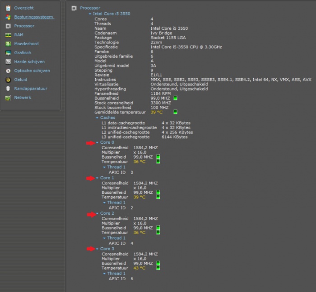Collapse Thread 1 under Core 0
The width and height of the screenshot is (316, 292).
(x=104, y=167)
